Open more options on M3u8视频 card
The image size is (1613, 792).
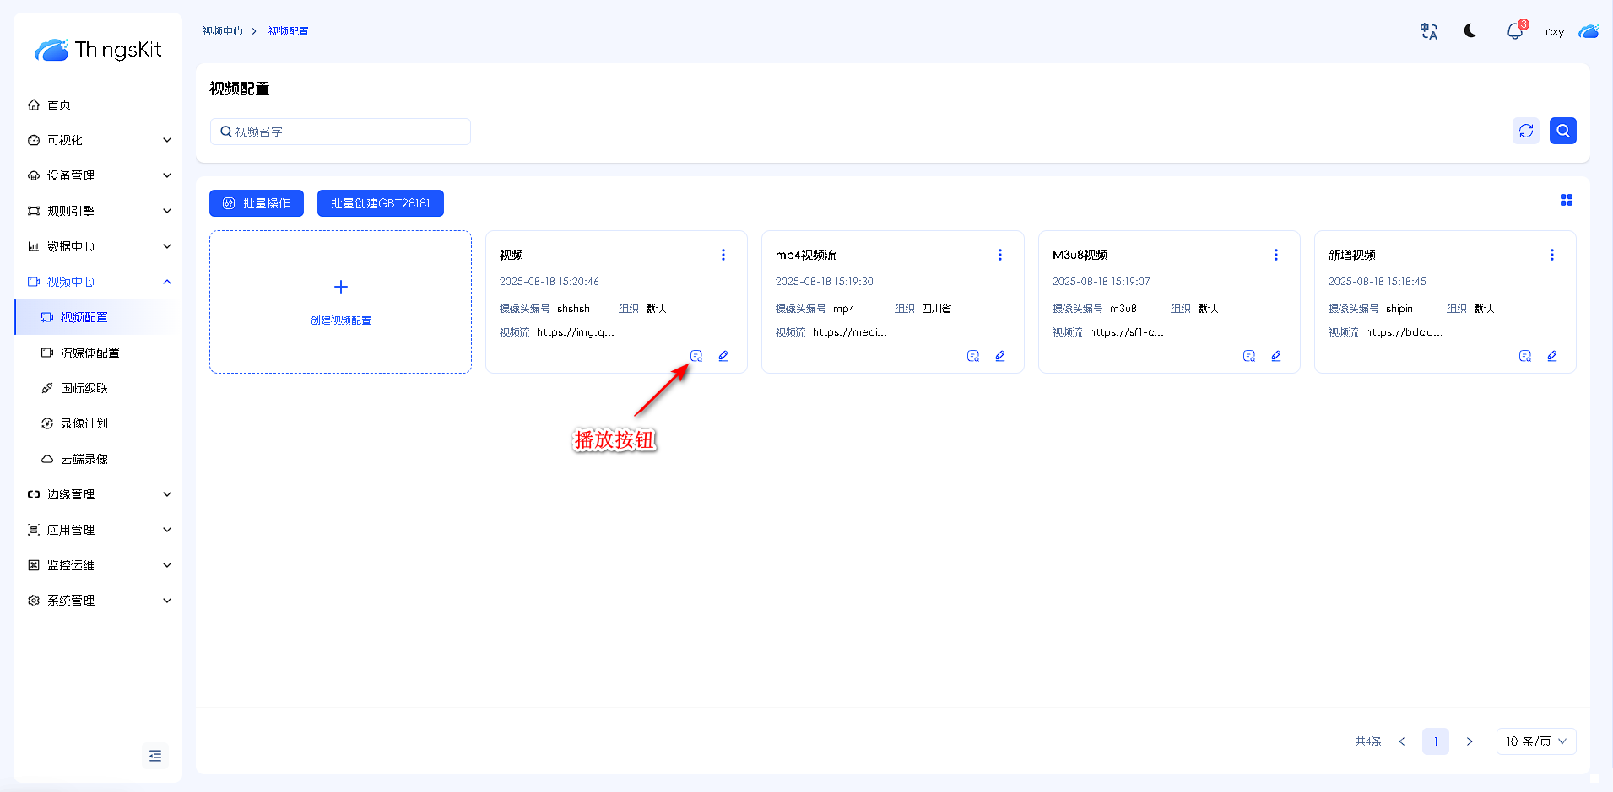coord(1276,255)
